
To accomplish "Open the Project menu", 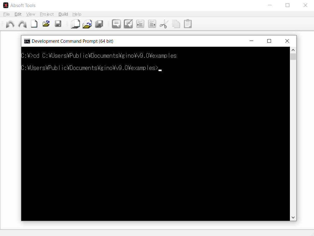I will [47, 14].
